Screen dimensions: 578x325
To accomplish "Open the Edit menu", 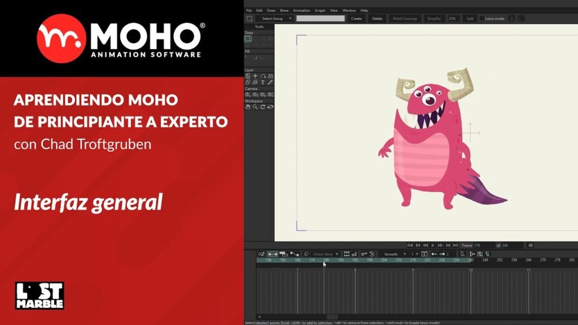I will (260, 10).
